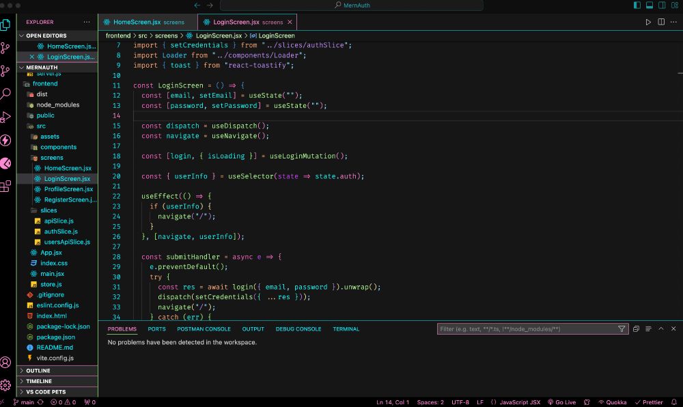
Task: Click the MernAuth command center search
Action: [352, 5]
